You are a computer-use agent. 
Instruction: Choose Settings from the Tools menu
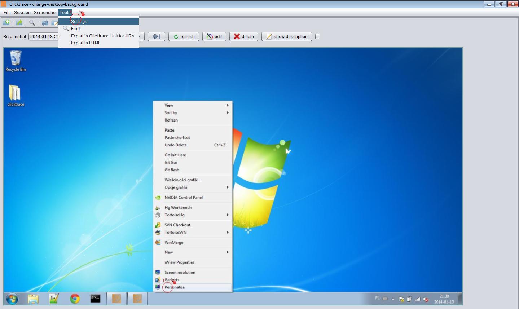click(x=99, y=21)
